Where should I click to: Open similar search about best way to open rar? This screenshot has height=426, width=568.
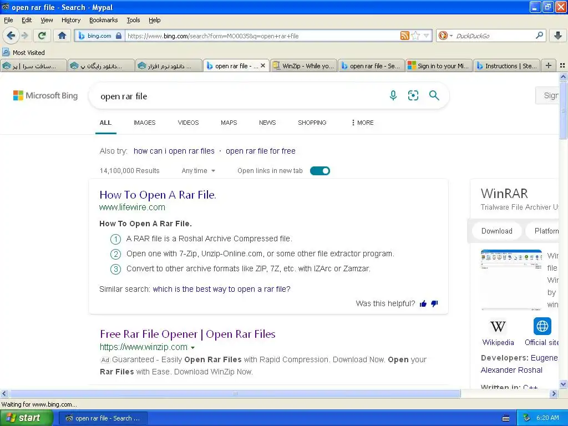(x=221, y=289)
